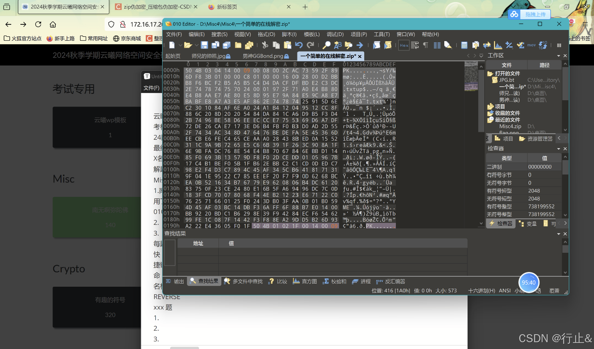Close the 一个简单的在线解密.zip tab
This screenshot has height=349, width=594.
click(359, 56)
